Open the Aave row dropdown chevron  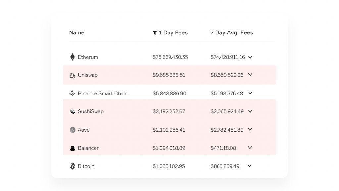[x=250, y=130]
